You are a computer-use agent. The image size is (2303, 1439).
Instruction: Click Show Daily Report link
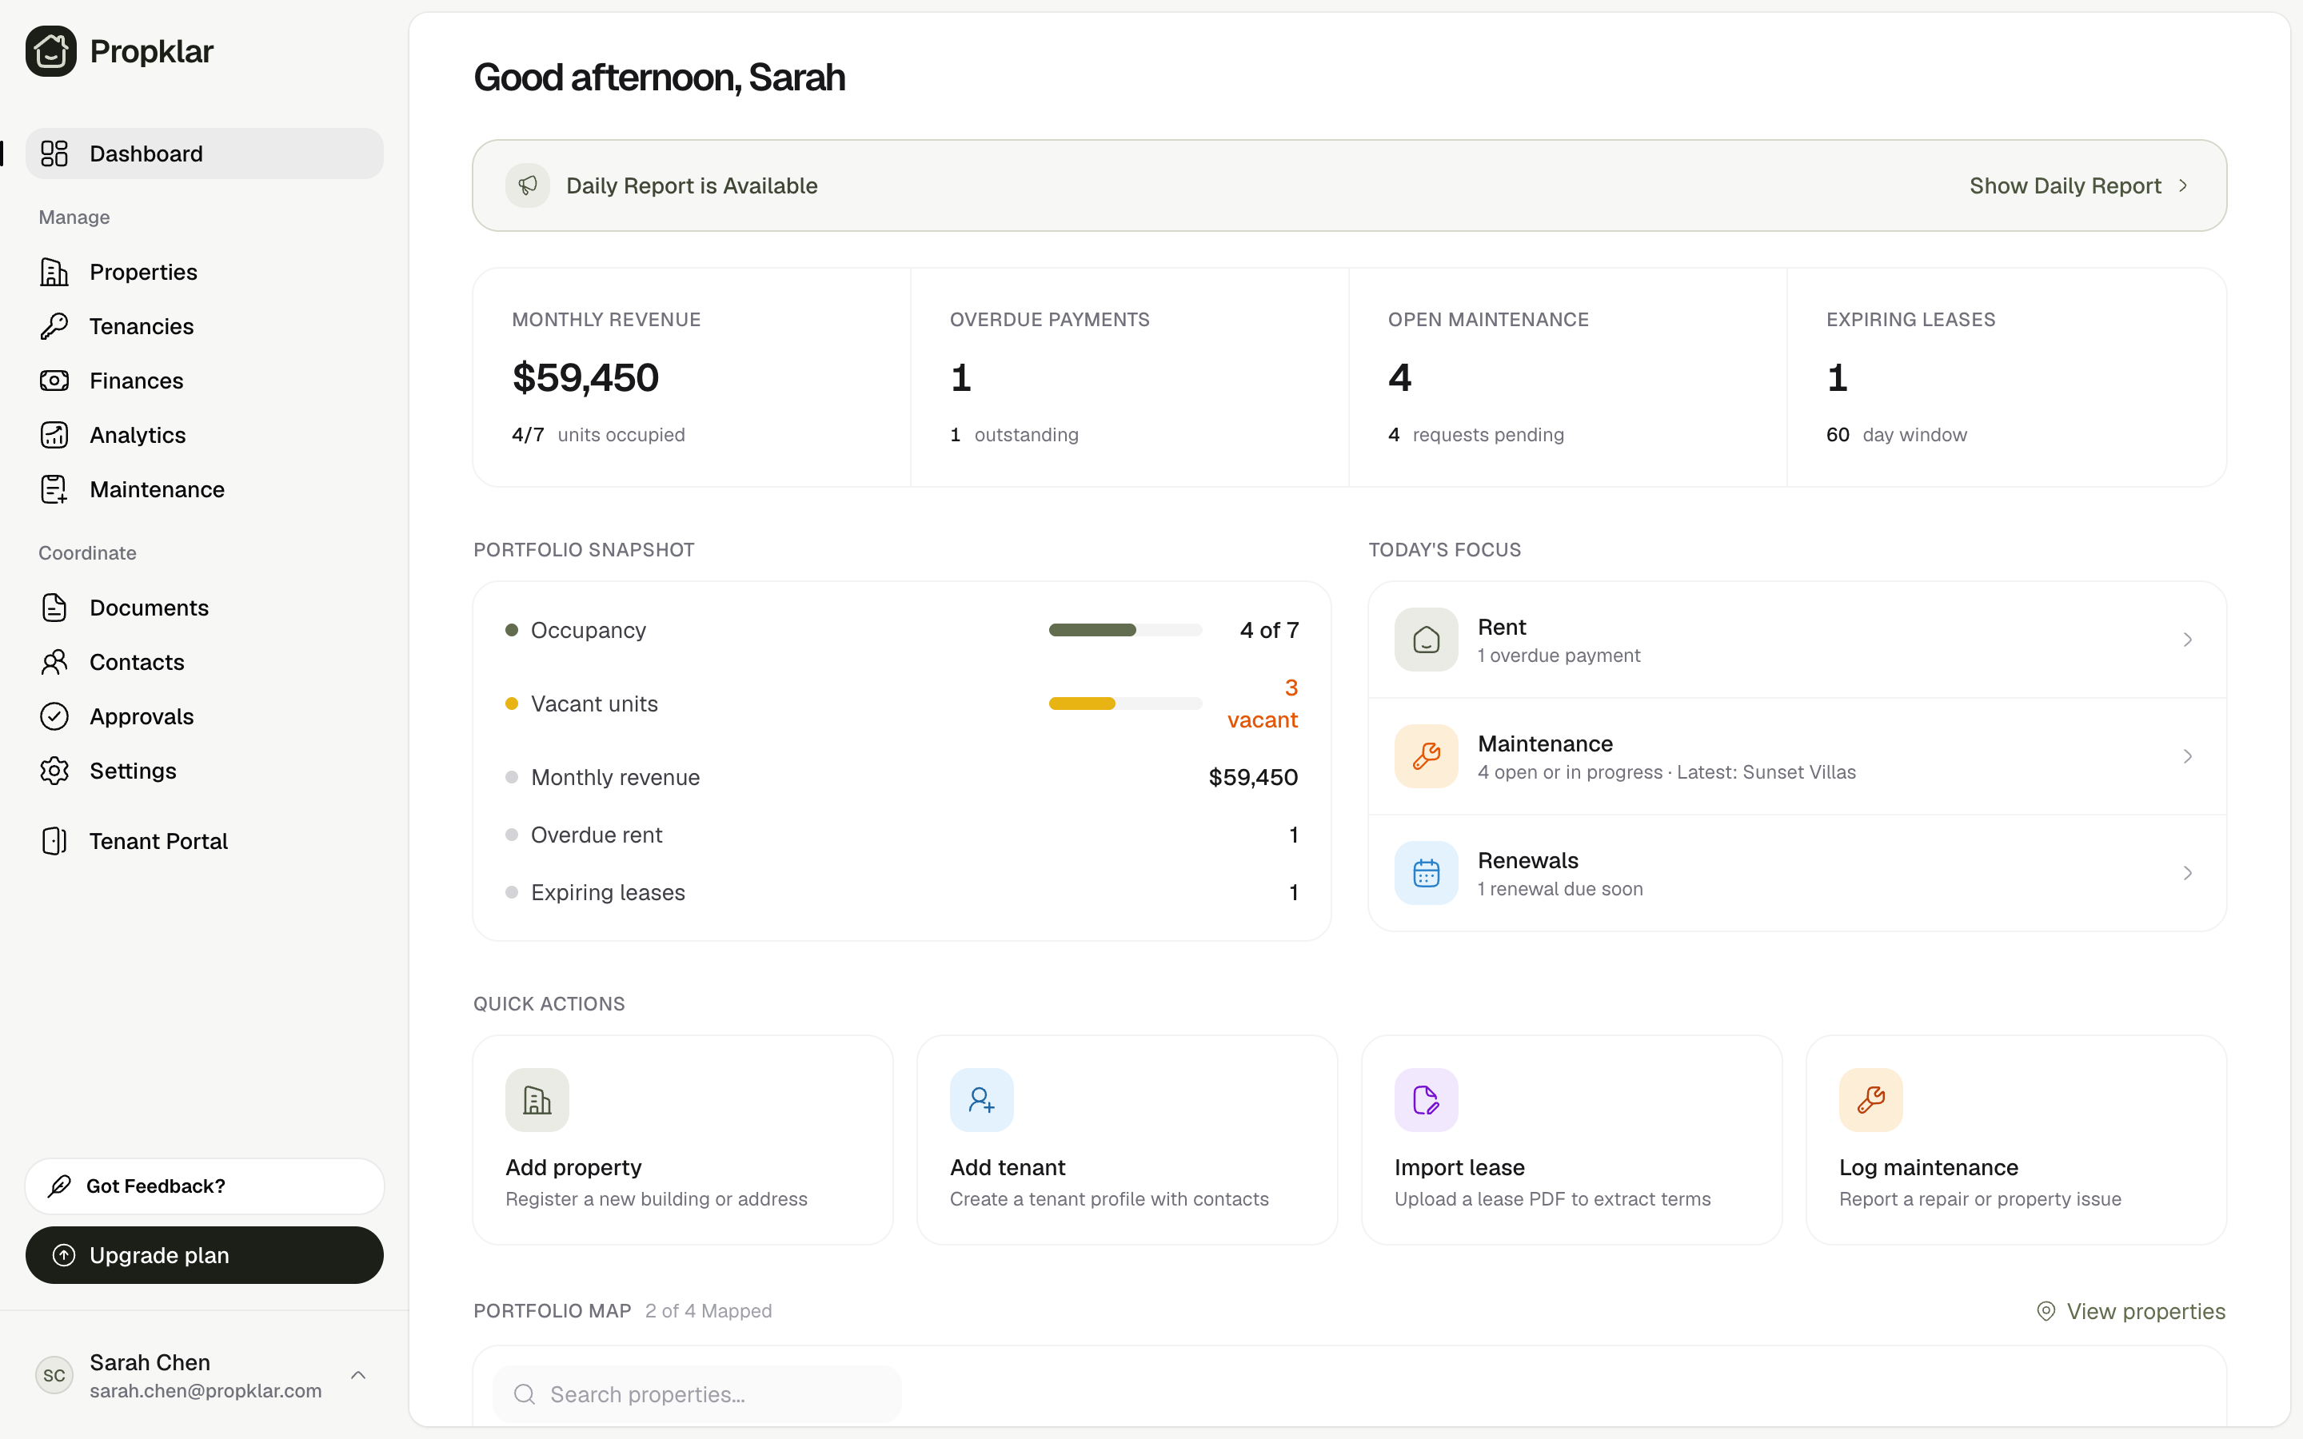[2078, 185]
